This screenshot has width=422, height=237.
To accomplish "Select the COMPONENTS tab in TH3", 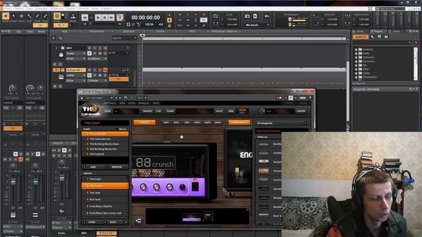I will point(239,122).
